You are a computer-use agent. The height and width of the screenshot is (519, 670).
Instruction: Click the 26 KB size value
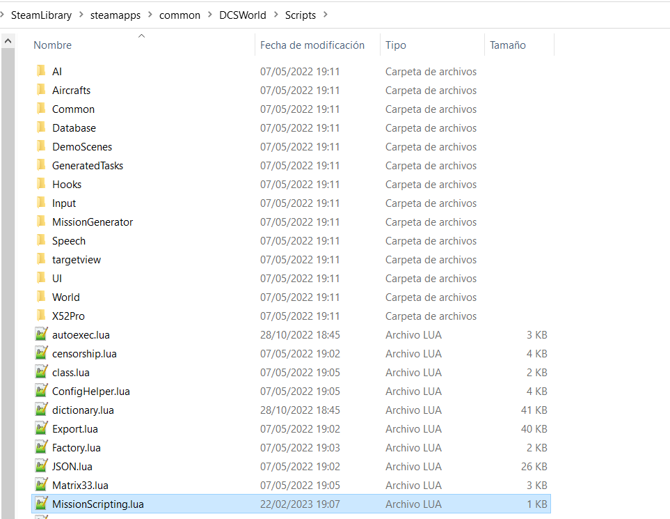click(534, 467)
